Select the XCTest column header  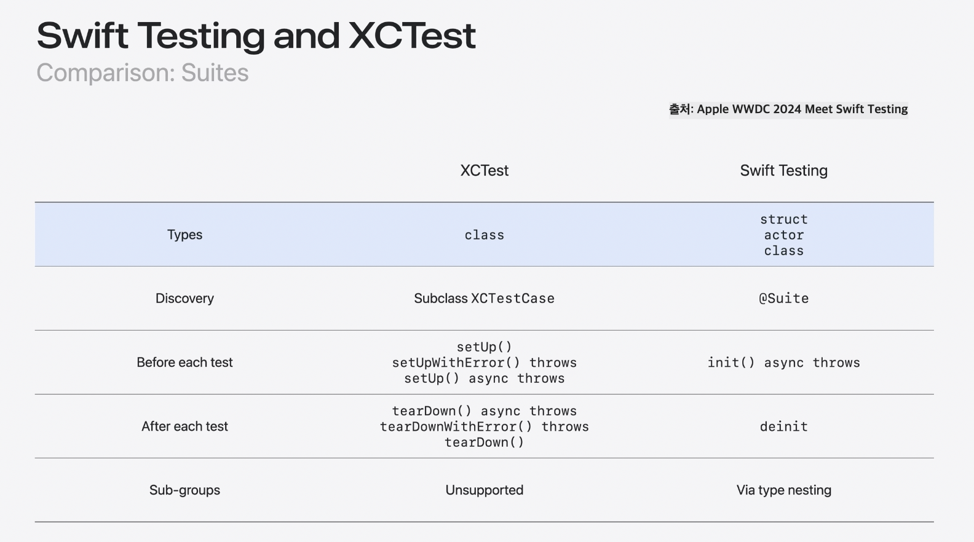(x=485, y=171)
